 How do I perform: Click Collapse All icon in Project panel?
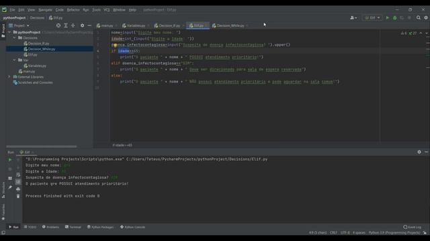[73, 25]
